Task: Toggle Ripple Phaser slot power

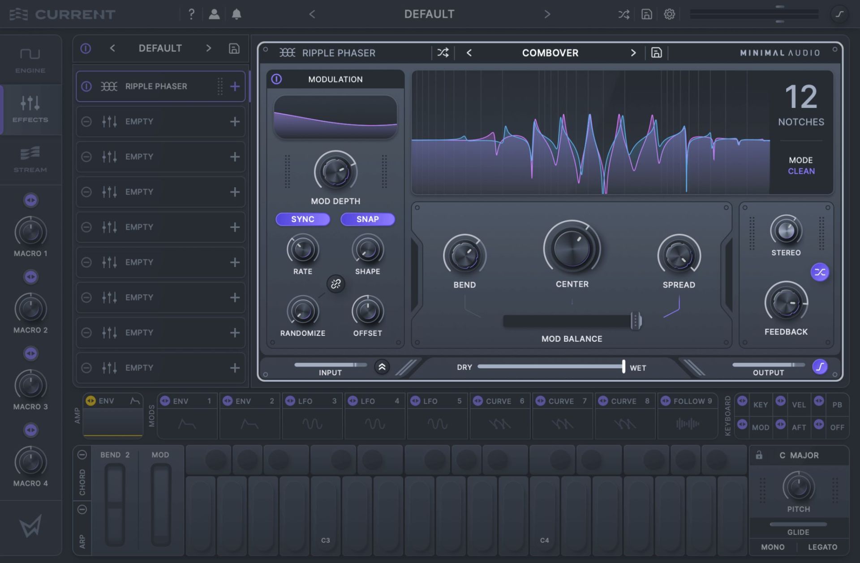Action: click(86, 86)
